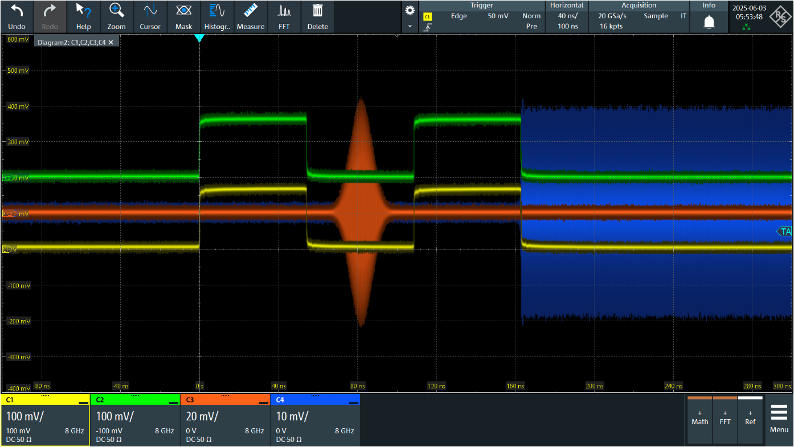Click the Delete trash icon
Screen dimensions: 794x447
[x=317, y=11]
